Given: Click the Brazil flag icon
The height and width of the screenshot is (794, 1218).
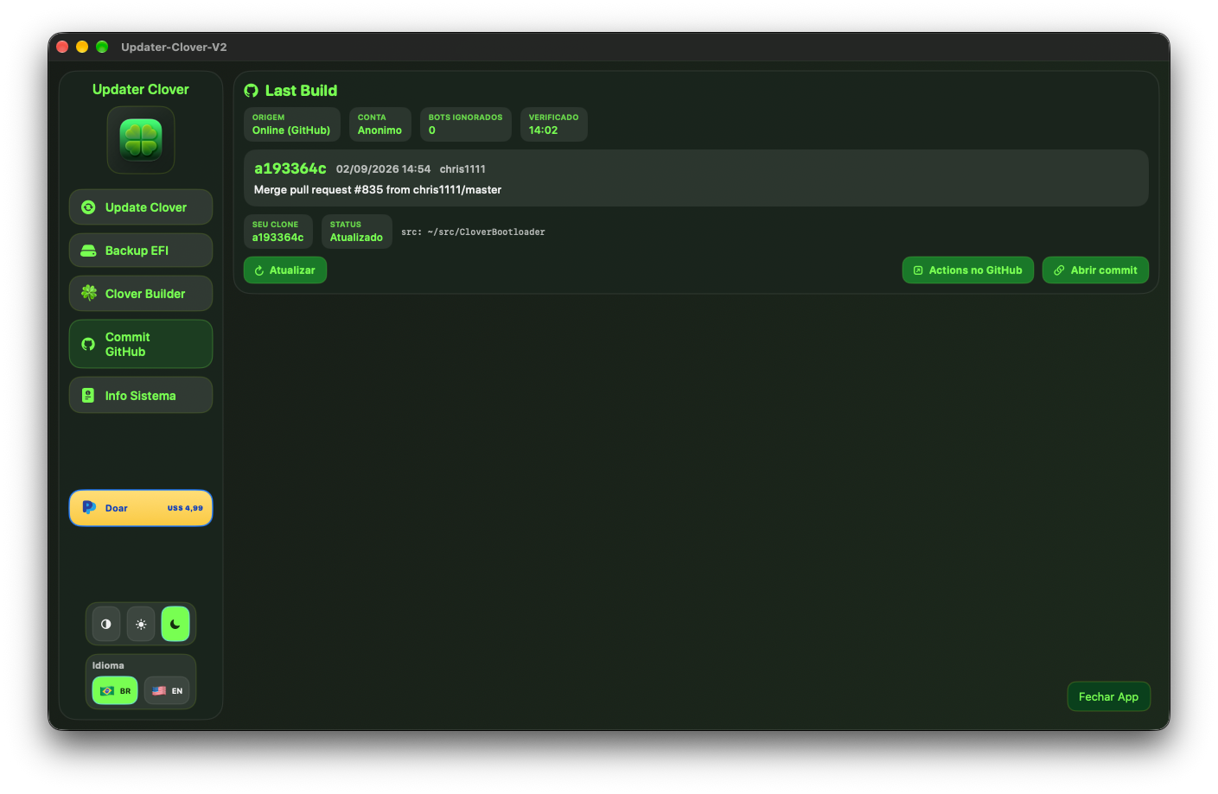Looking at the screenshot, I should pos(107,690).
